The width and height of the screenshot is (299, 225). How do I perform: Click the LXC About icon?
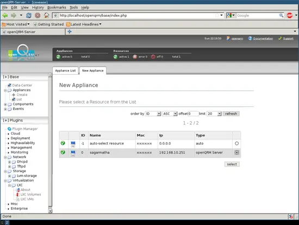(x=18, y=190)
